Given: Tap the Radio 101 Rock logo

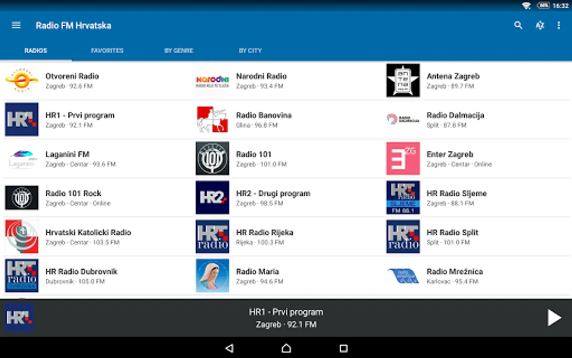Looking at the screenshot, I should coord(22,198).
